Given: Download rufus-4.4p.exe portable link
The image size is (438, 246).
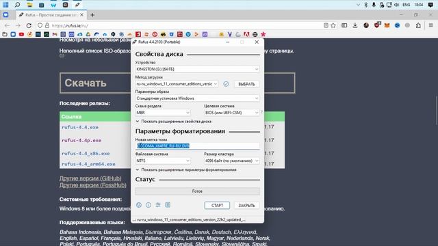Looking at the screenshot, I should point(81,140).
